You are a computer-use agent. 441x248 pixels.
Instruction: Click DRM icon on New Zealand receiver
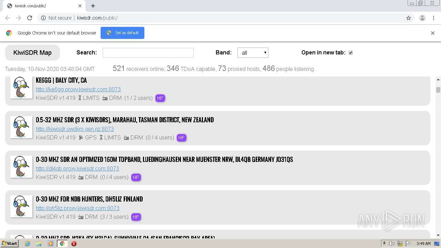(x=126, y=138)
